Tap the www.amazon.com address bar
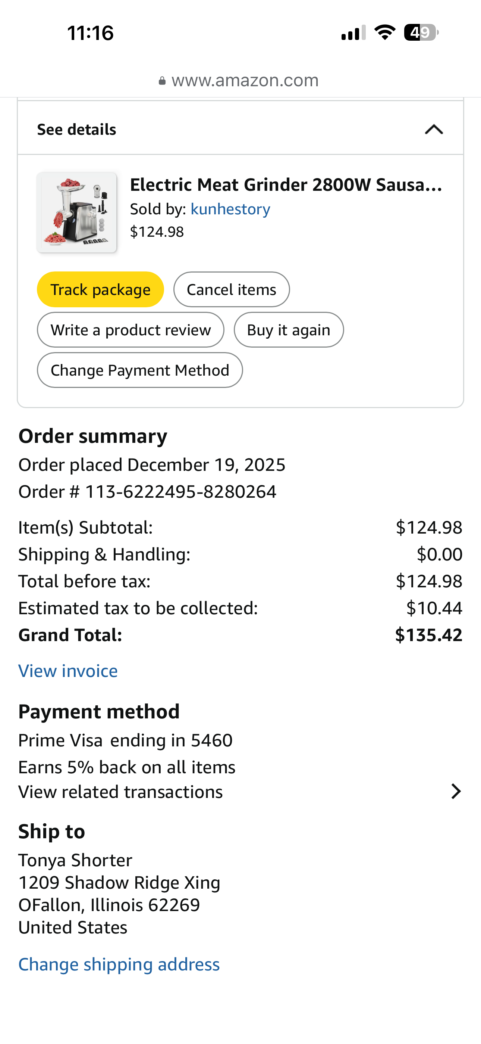 click(x=245, y=80)
